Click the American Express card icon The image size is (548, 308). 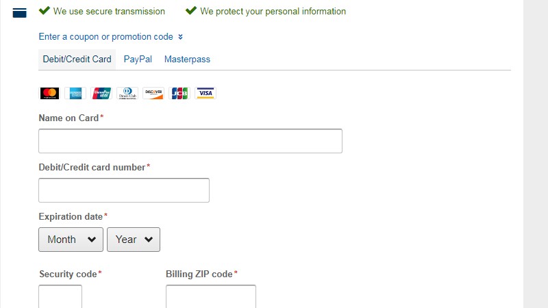75,93
